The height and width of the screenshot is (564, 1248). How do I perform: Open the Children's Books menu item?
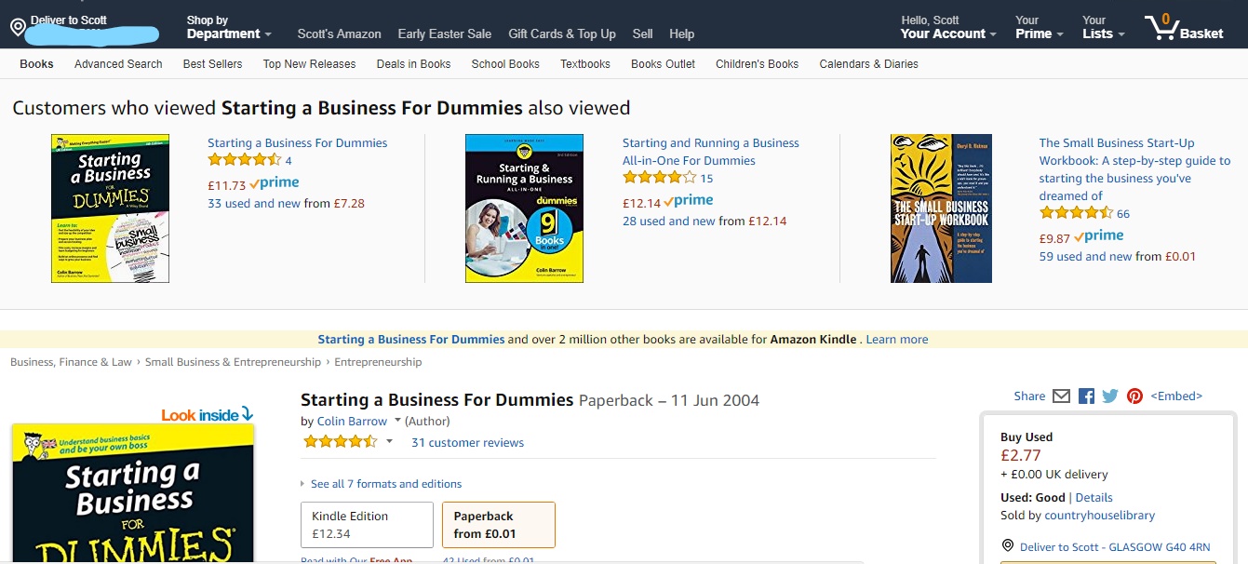[x=757, y=64]
